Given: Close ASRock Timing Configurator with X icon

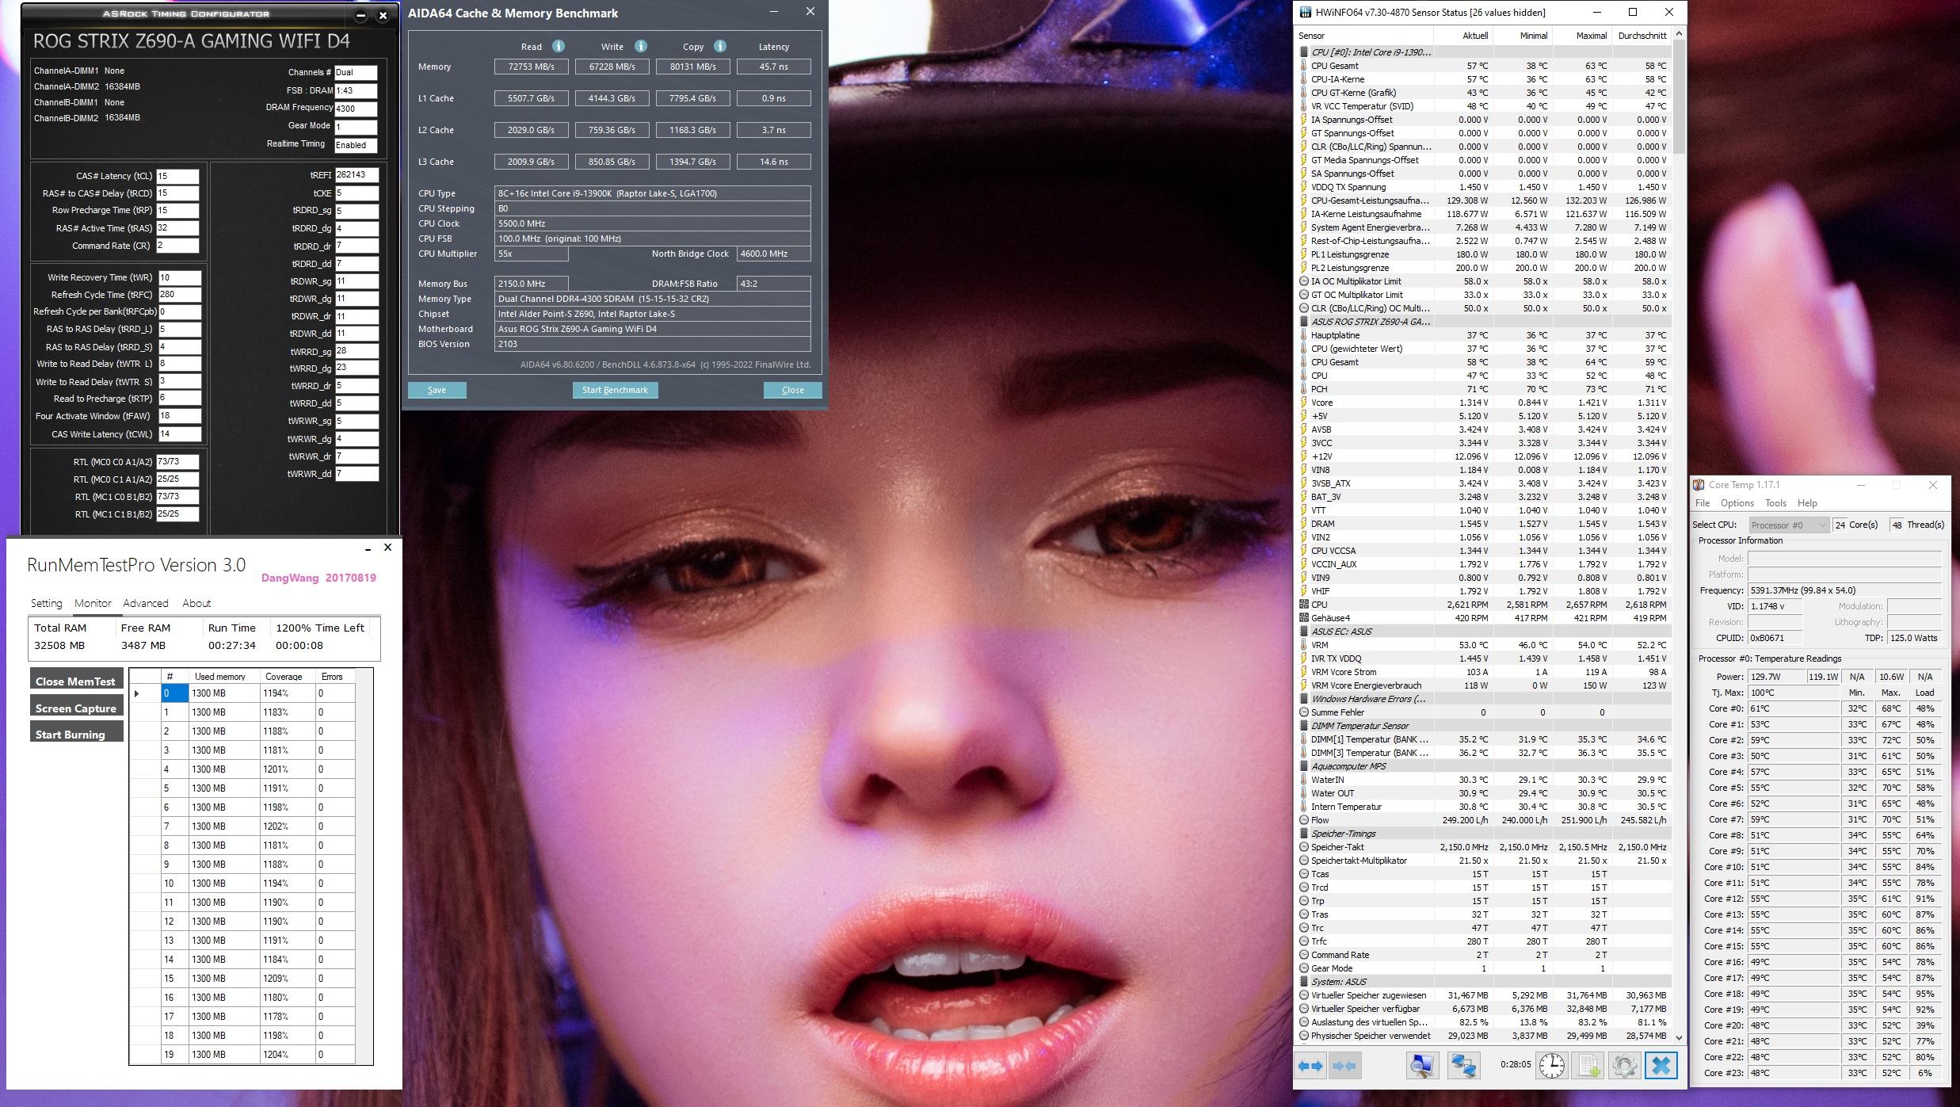Looking at the screenshot, I should click(x=383, y=15).
